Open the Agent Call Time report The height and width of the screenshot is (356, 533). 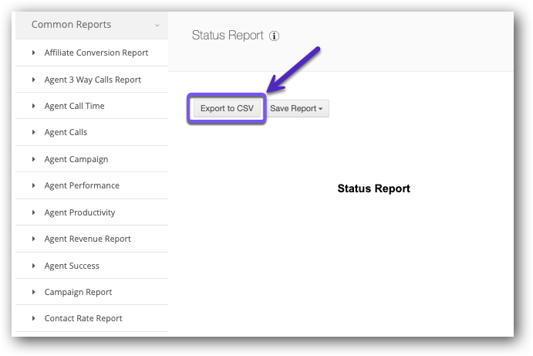[74, 106]
